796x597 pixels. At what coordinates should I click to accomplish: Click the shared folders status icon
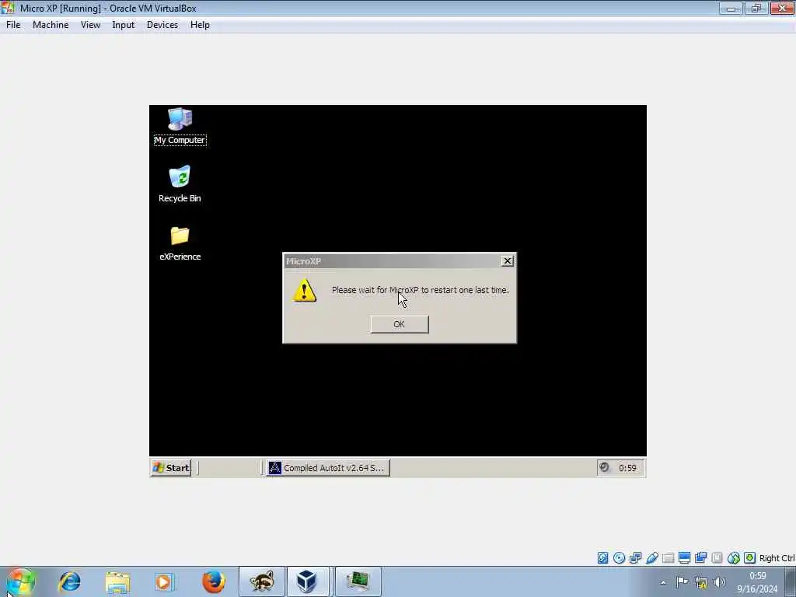point(668,558)
